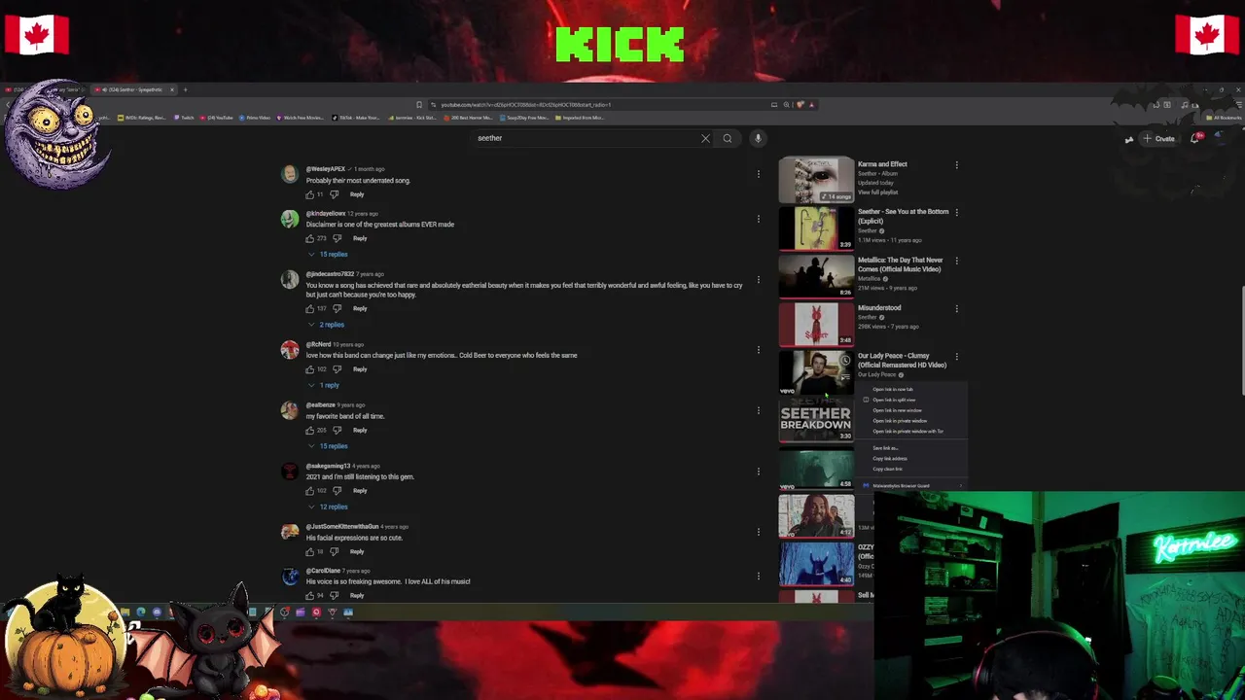Open the 'All Bookmarks' folder
1245x700 pixels.
click(x=1224, y=118)
